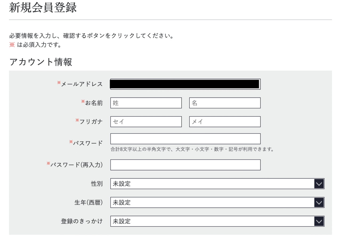Click the お名前 label text
The height and width of the screenshot is (243, 341).
tap(94, 103)
